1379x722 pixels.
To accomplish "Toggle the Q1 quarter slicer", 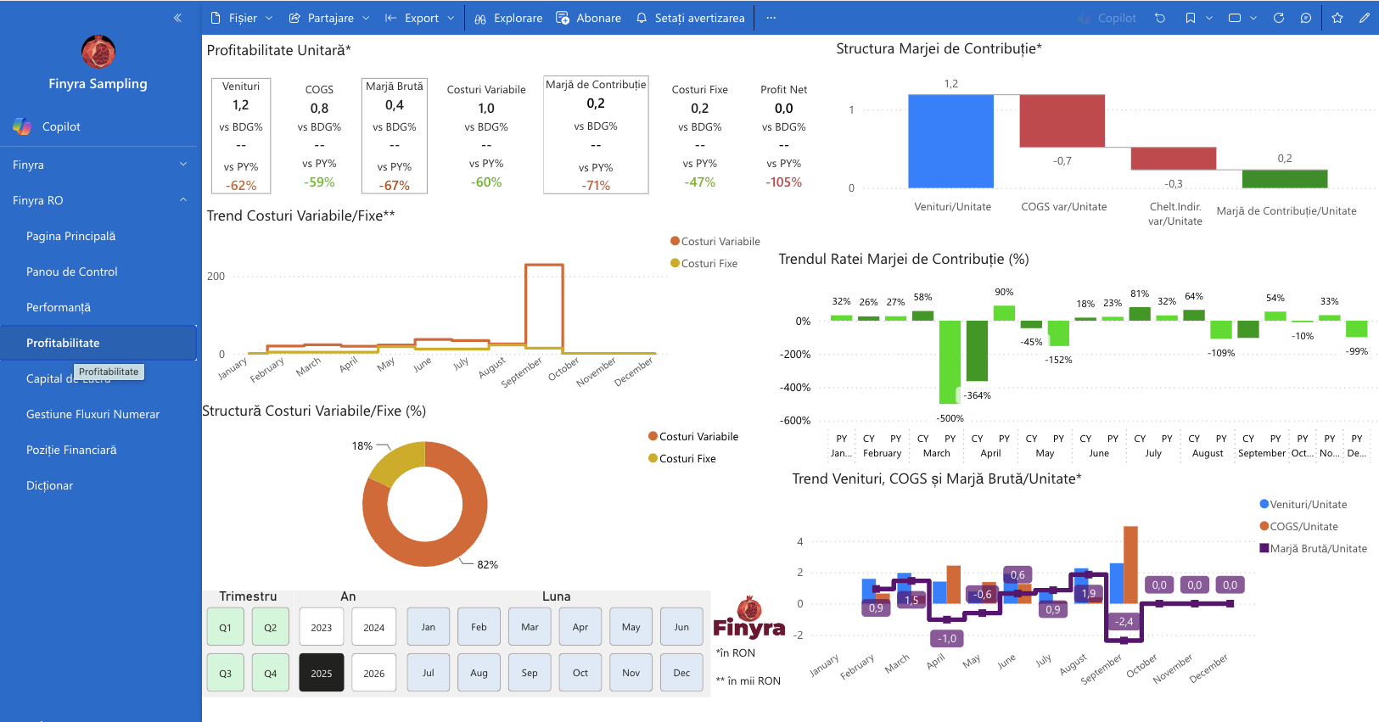I will pos(226,627).
